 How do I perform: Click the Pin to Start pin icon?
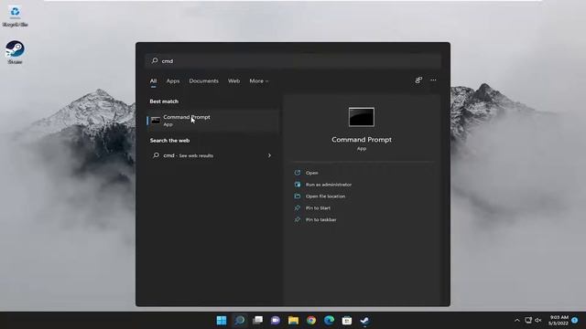298,208
